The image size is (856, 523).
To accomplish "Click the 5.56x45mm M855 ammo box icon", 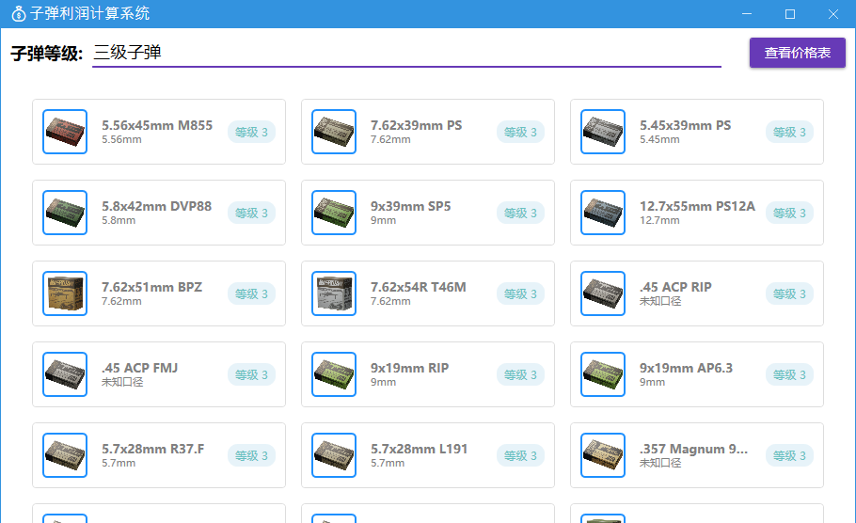I will coord(65,133).
